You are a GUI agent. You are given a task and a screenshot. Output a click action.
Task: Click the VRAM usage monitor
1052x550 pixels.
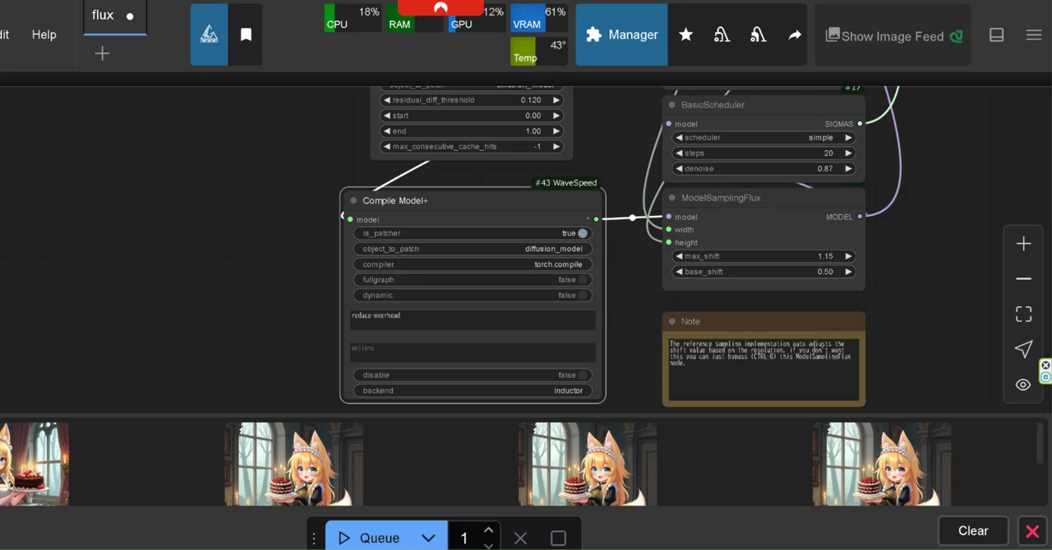[x=538, y=18]
